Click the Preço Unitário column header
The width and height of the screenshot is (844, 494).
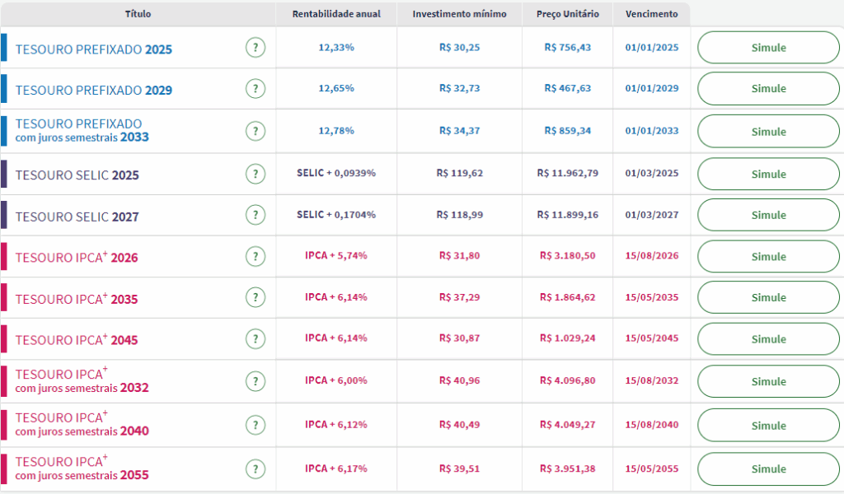point(567,14)
